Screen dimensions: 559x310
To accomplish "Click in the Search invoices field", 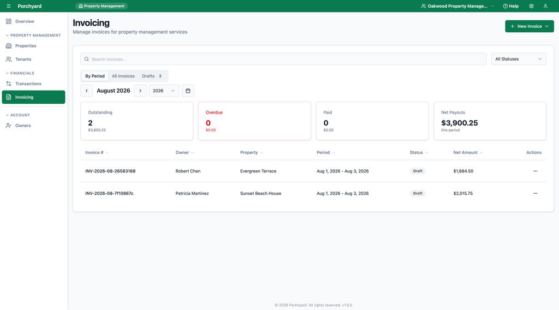I will click(x=283, y=59).
